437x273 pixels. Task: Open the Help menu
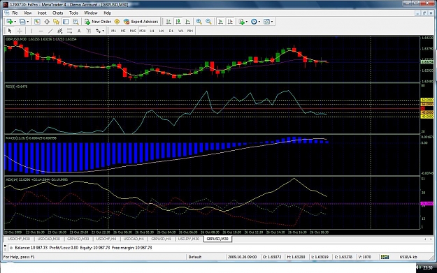point(107,13)
